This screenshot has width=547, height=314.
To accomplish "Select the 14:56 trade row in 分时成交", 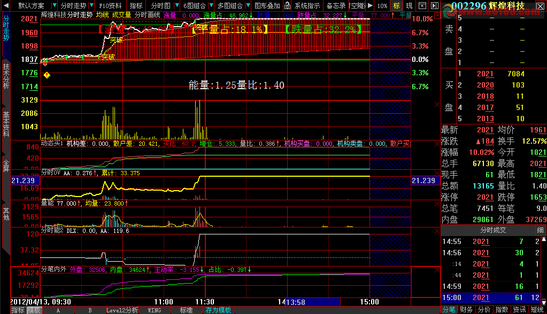I will (491, 253).
